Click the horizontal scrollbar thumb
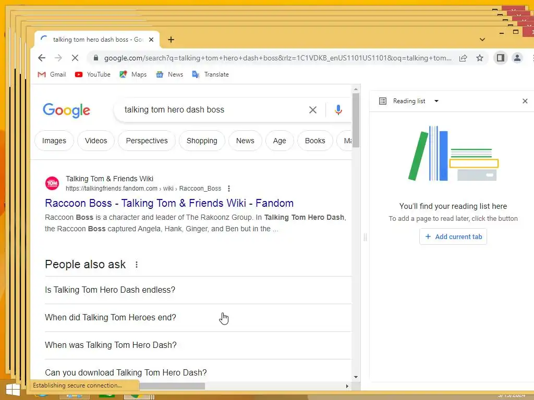The image size is (534, 400). click(x=172, y=386)
